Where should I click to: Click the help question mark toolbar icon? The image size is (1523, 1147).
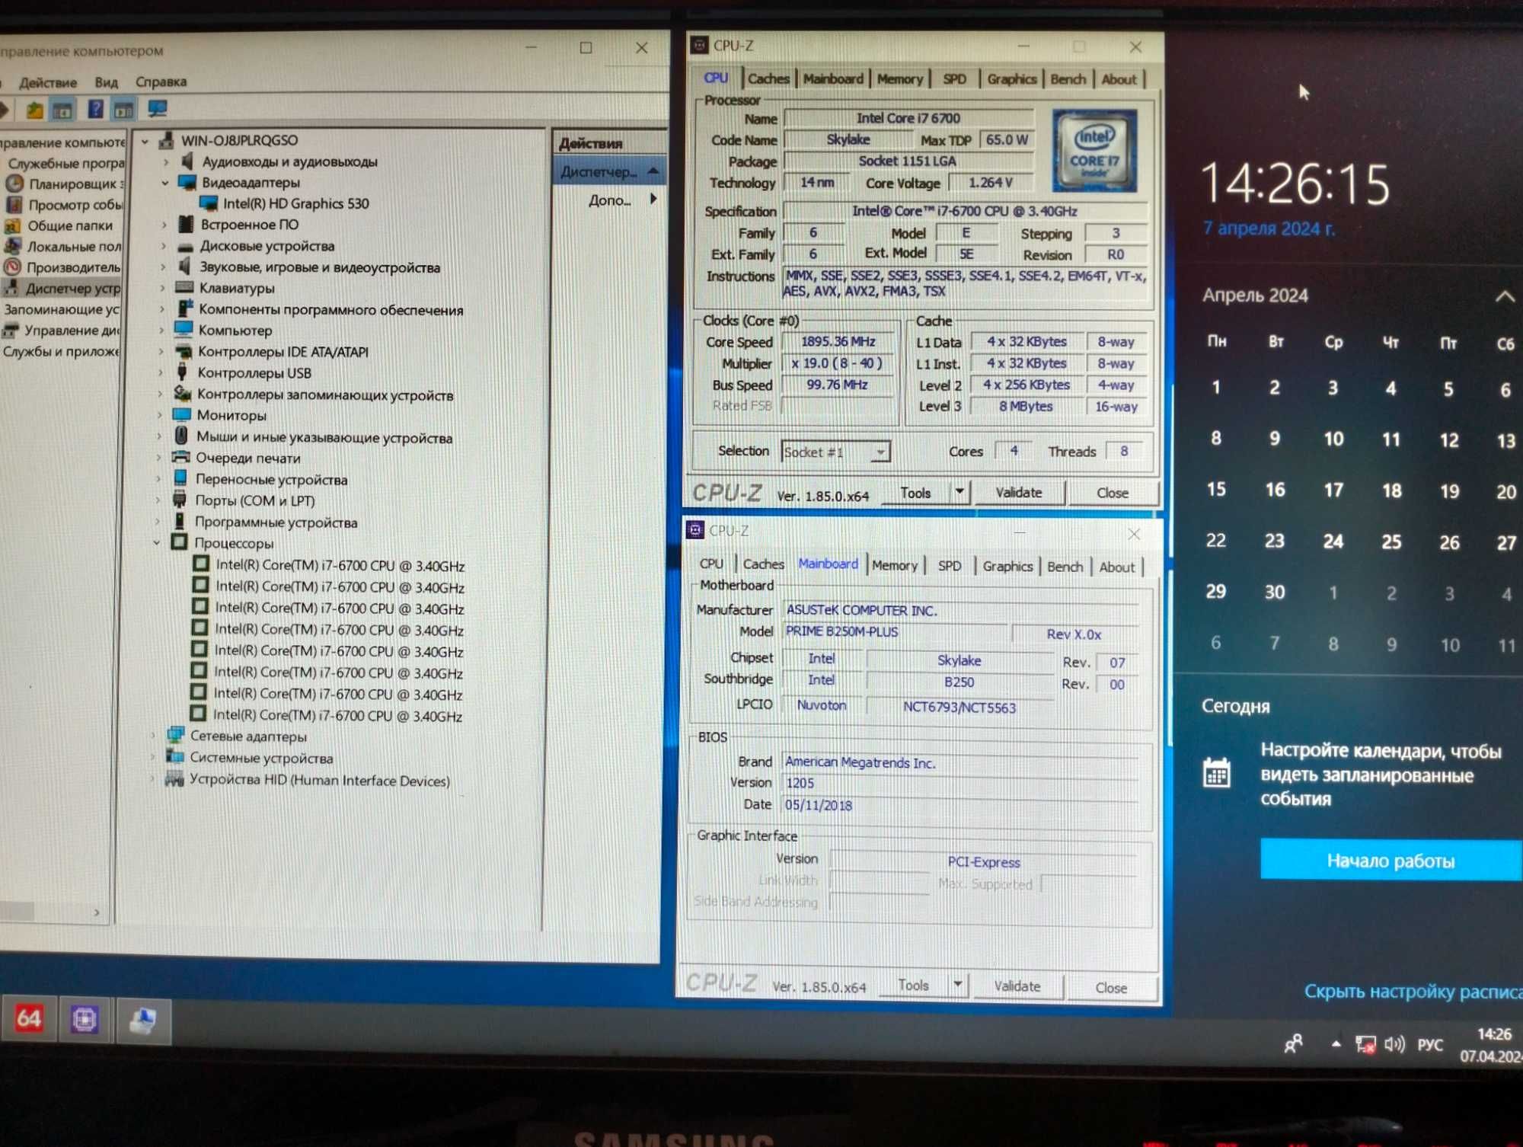(x=95, y=110)
